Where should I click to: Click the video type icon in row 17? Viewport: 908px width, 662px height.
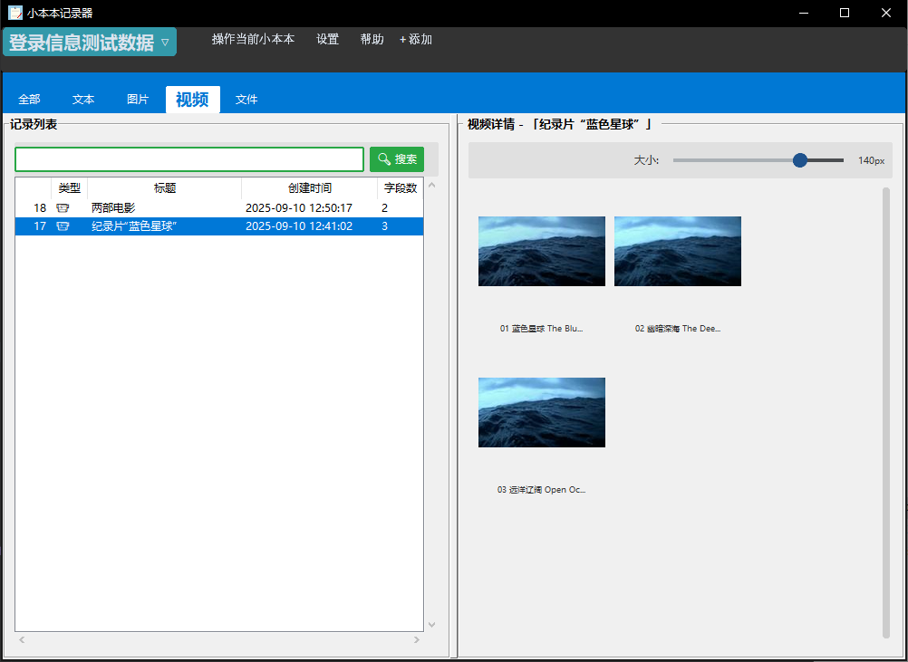point(63,226)
